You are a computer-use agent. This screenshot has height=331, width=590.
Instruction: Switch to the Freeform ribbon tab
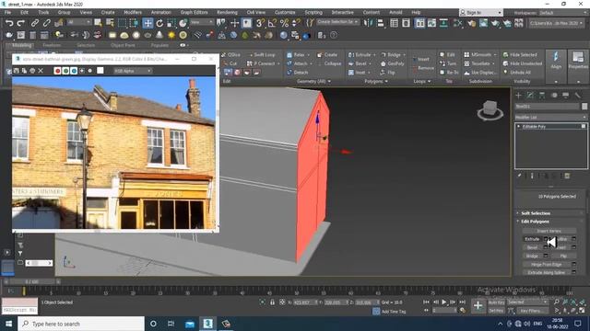pos(52,45)
